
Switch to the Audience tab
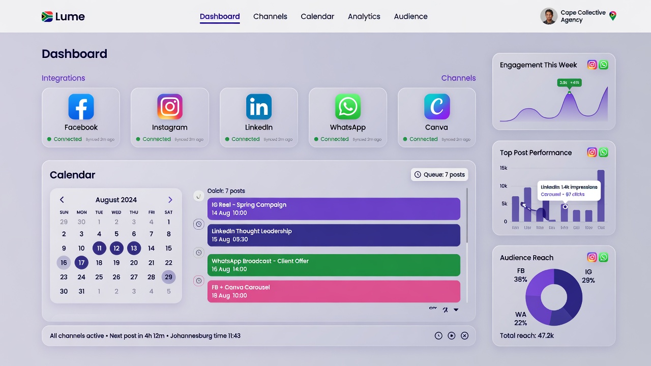click(x=410, y=16)
